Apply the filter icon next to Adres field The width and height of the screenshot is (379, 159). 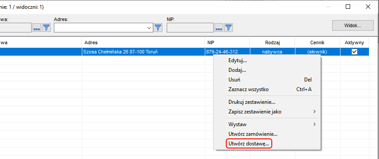pyautogui.click(x=158, y=28)
